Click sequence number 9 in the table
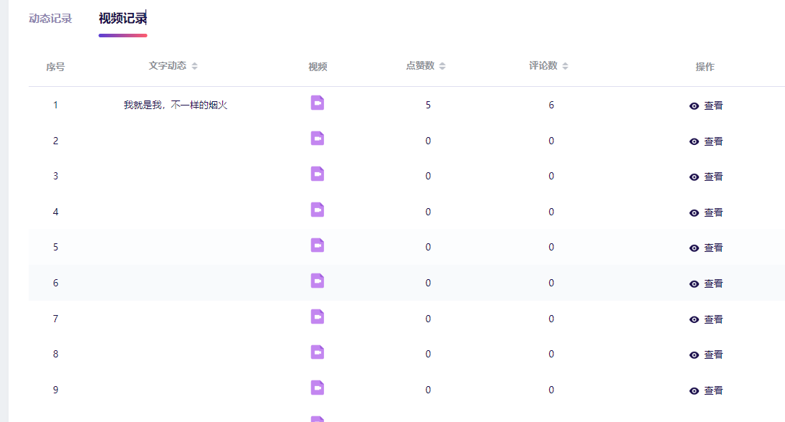The image size is (785, 422). tap(56, 390)
